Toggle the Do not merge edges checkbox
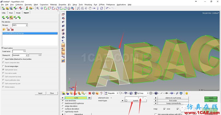The width and height of the screenshot is (221, 115). tap(3, 66)
